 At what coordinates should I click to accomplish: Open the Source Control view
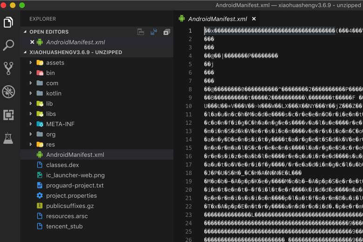coord(8,68)
